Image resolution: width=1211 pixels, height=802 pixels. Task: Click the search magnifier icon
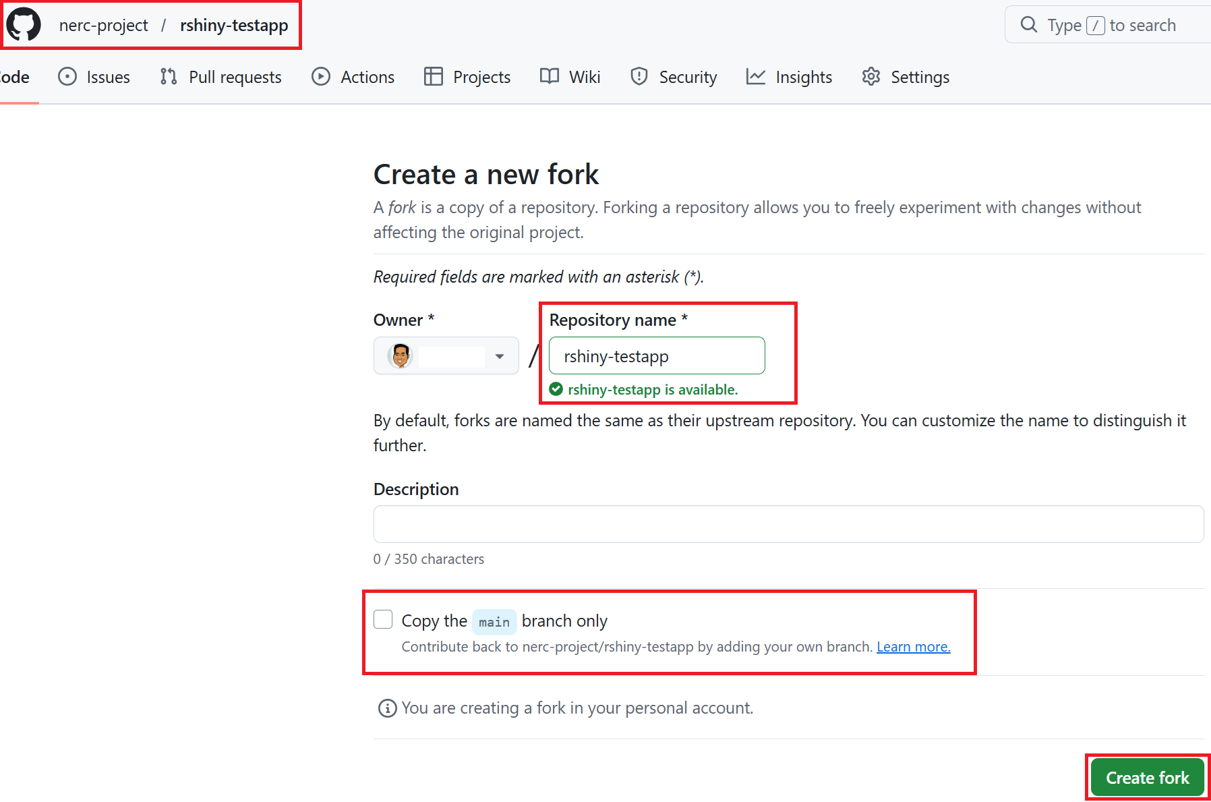click(x=1029, y=25)
